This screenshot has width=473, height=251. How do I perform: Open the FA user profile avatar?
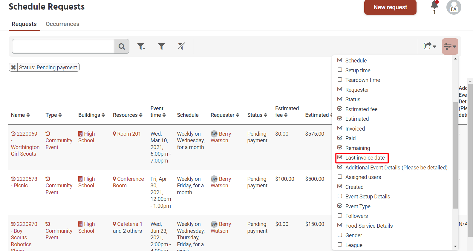[454, 7]
